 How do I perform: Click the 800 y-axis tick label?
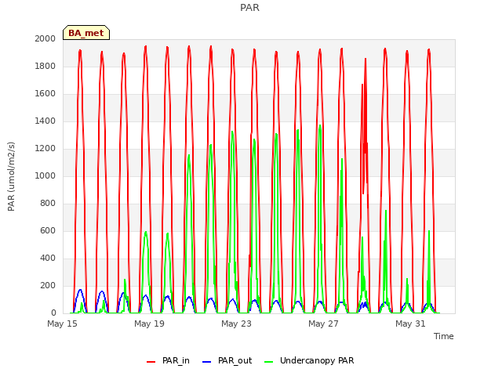pos(48,204)
